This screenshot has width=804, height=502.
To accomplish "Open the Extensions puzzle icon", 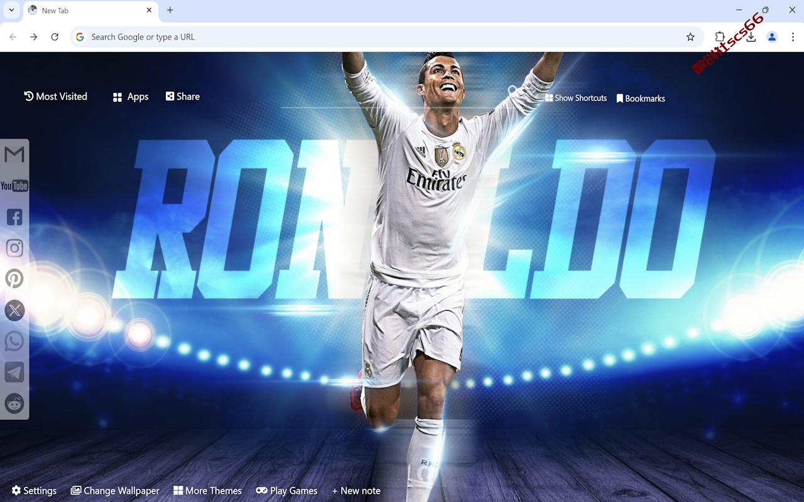I will 720,37.
